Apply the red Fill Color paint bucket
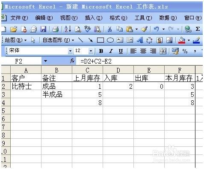204x169 pixels. pos(182,40)
